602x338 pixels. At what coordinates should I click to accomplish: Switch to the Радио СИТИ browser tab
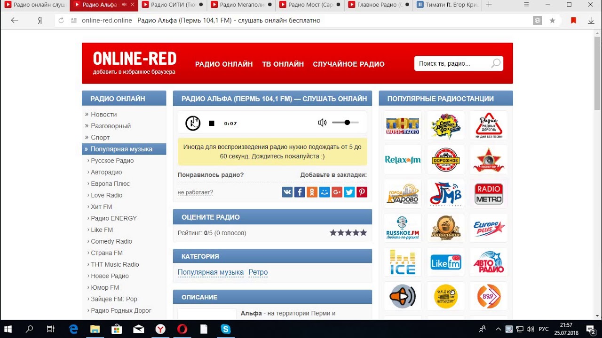pos(173,5)
